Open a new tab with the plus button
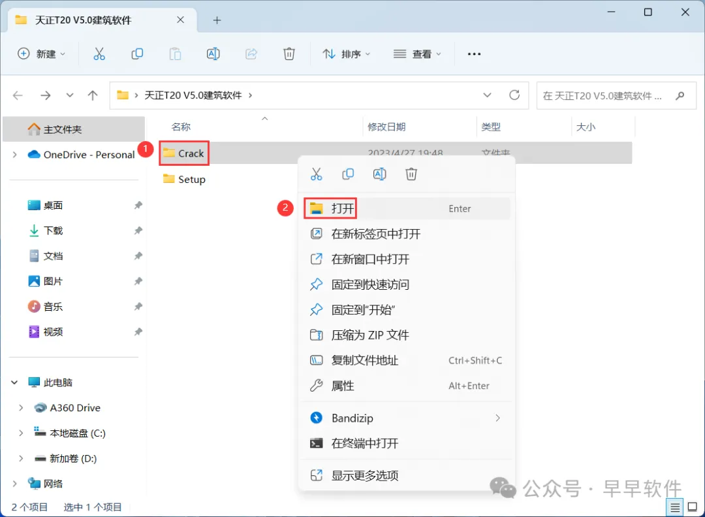Screen dimensions: 705x517 (217, 20)
